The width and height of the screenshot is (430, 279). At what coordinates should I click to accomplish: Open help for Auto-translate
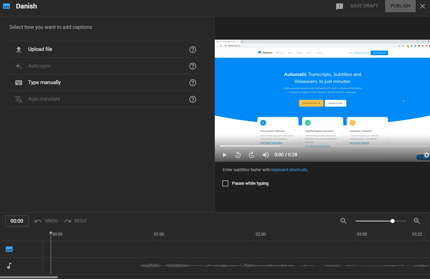click(x=193, y=99)
